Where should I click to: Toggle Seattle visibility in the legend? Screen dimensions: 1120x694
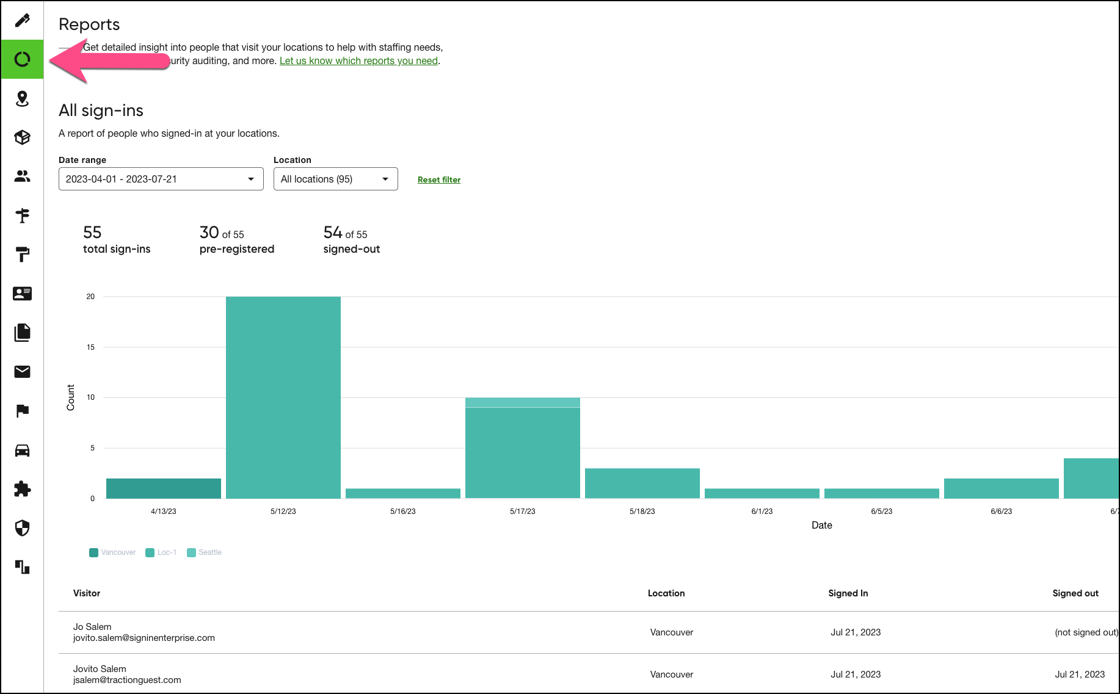(205, 552)
